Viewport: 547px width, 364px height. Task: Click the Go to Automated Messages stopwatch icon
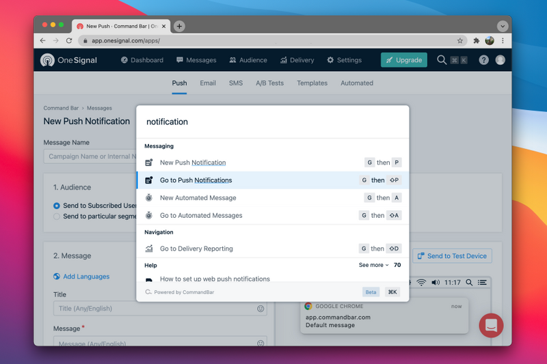coord(149,215)
